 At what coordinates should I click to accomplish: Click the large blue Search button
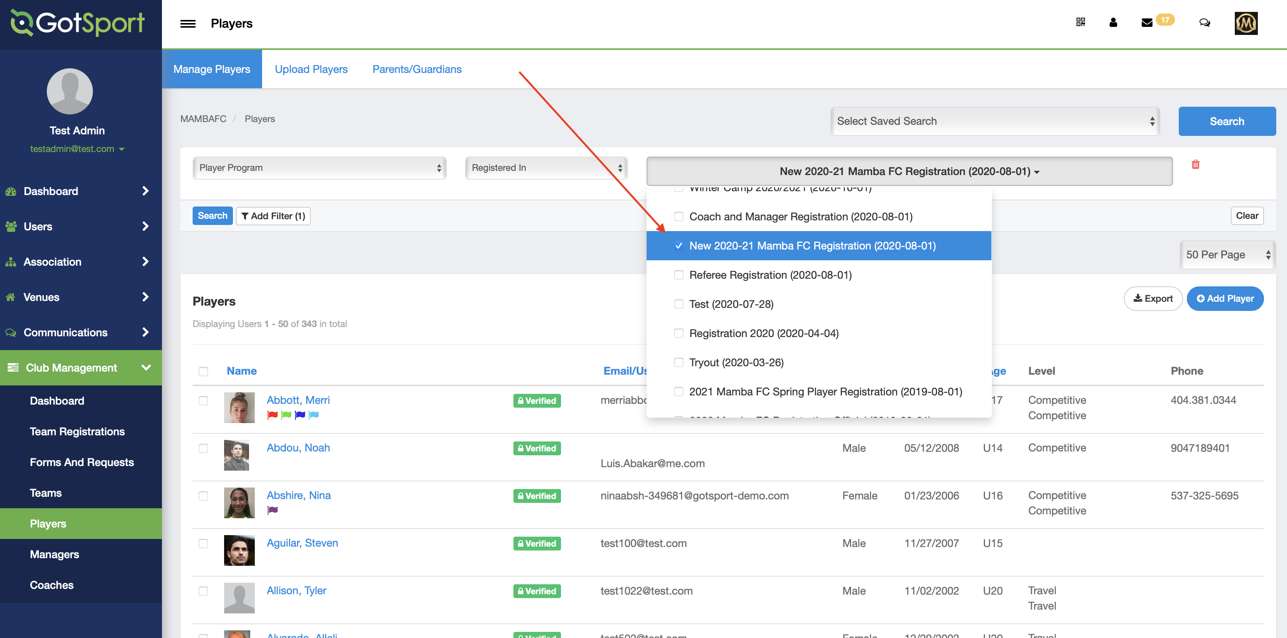[1226, 121]
